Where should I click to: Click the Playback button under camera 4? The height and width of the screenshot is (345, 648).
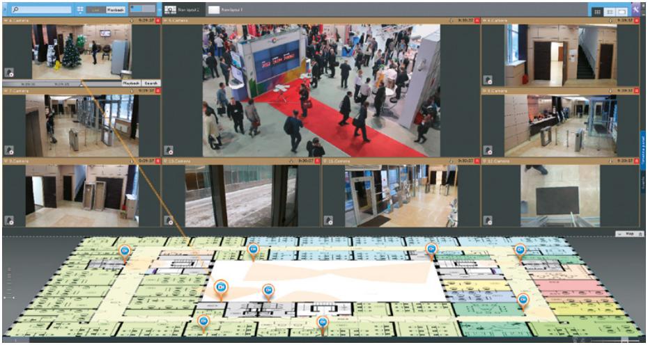[132, 83]
